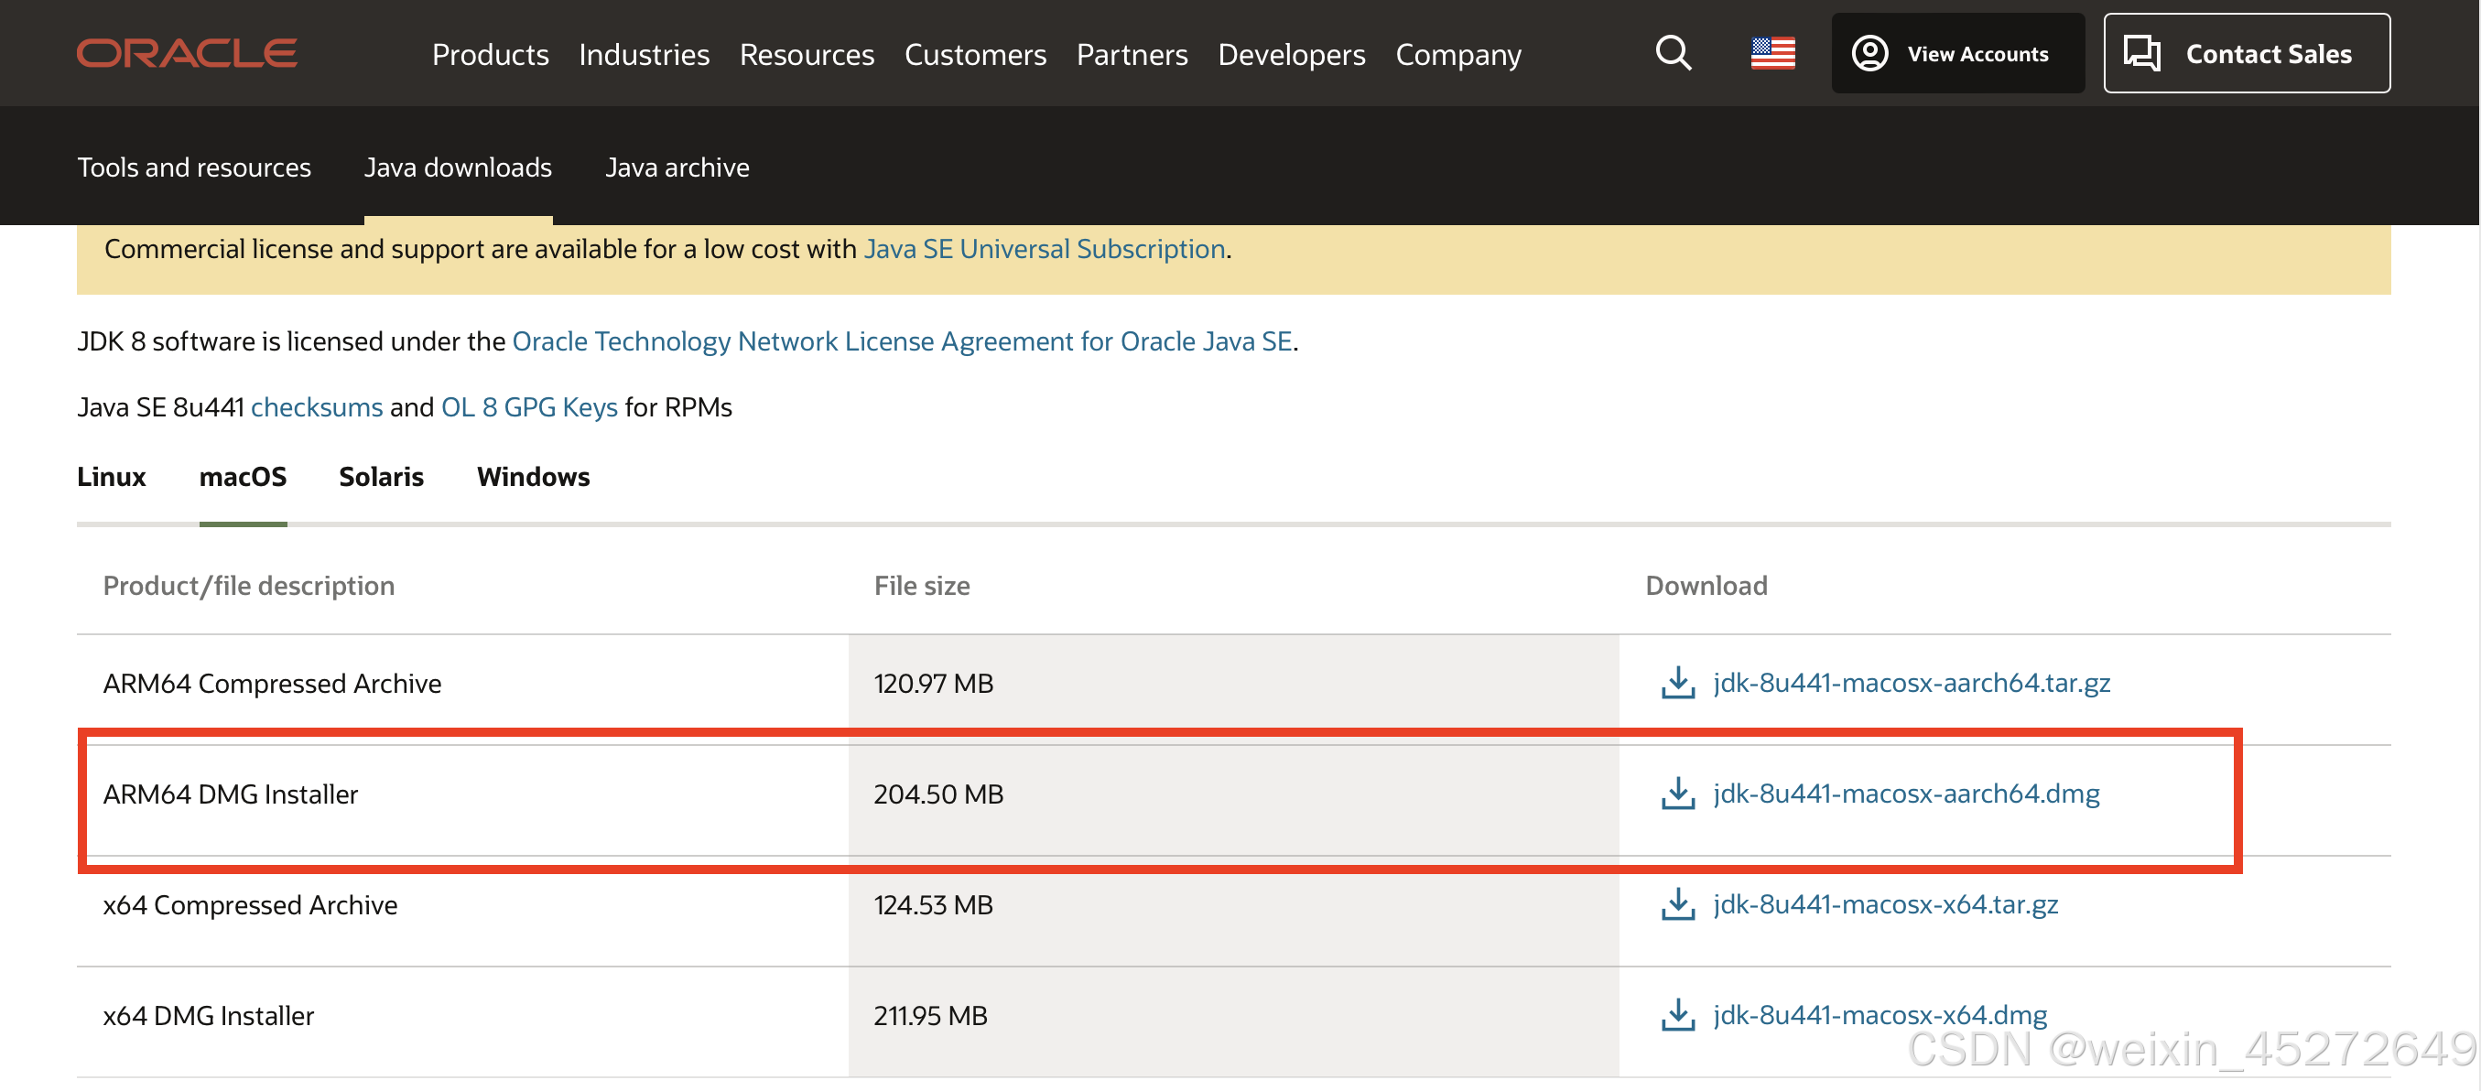Download jdk-8u441-macosx-aarch64.dmg file link
The image size is (2481, 1091).
point(1905,794)
